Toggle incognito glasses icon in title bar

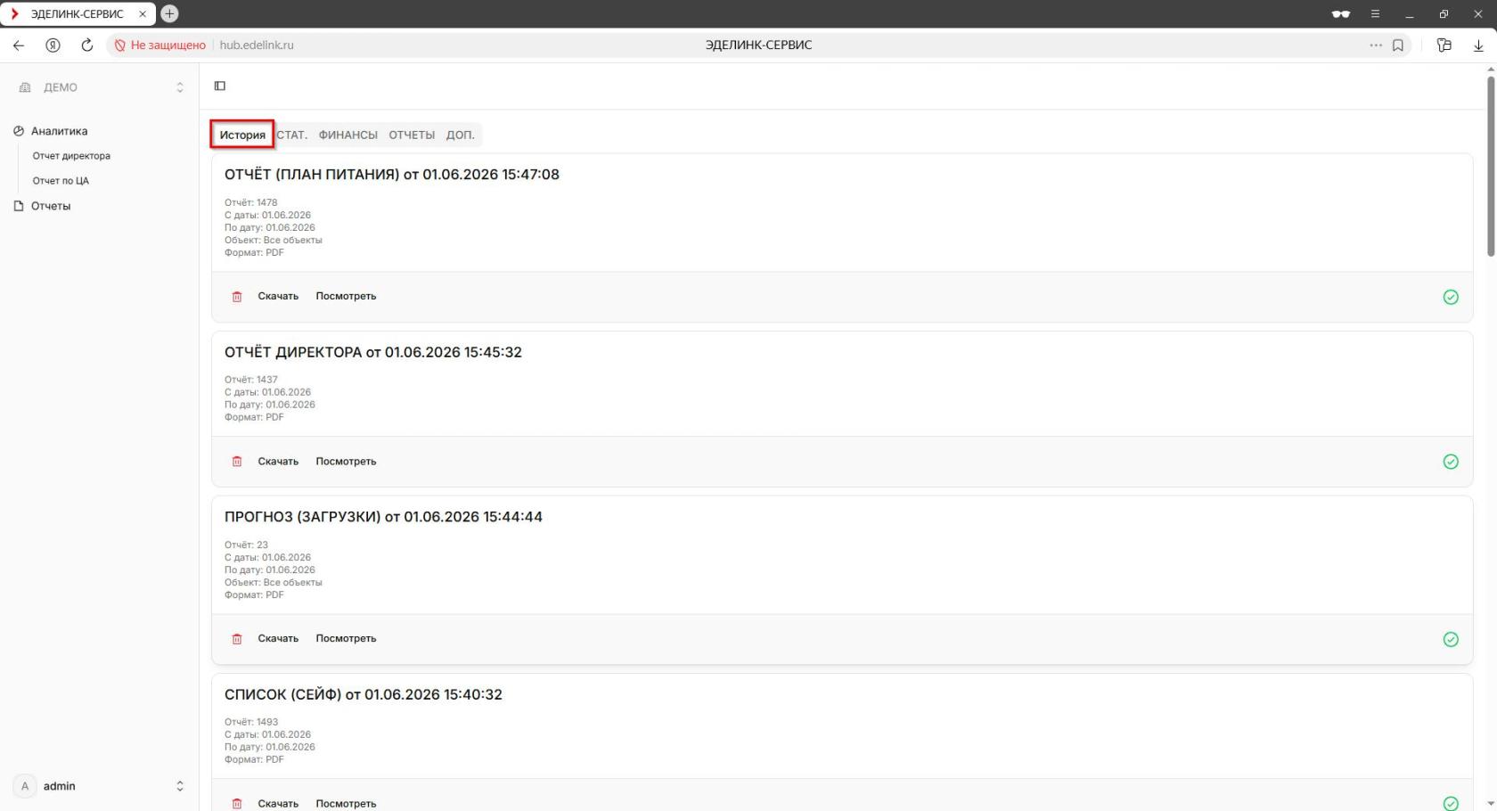[x=1340, y=13]
